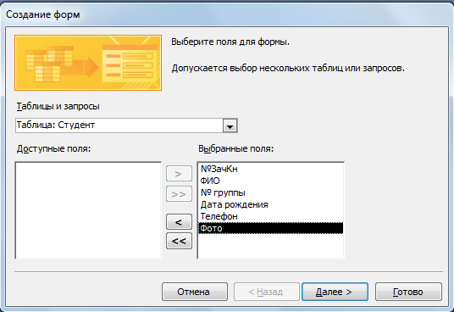Click the empty Доступные поля list box

[88, 210]
